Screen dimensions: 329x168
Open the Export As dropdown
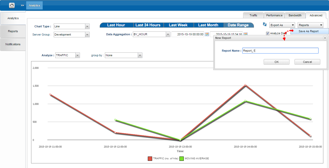282,25
